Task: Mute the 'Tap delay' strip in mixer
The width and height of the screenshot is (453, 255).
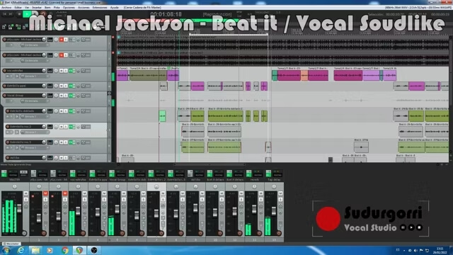Action: 280,193
